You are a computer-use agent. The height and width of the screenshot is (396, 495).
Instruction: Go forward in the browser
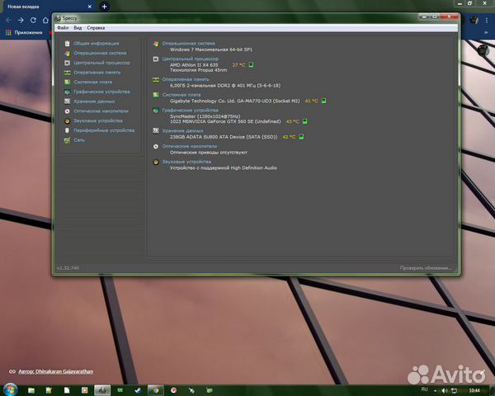tap(21, 20)
